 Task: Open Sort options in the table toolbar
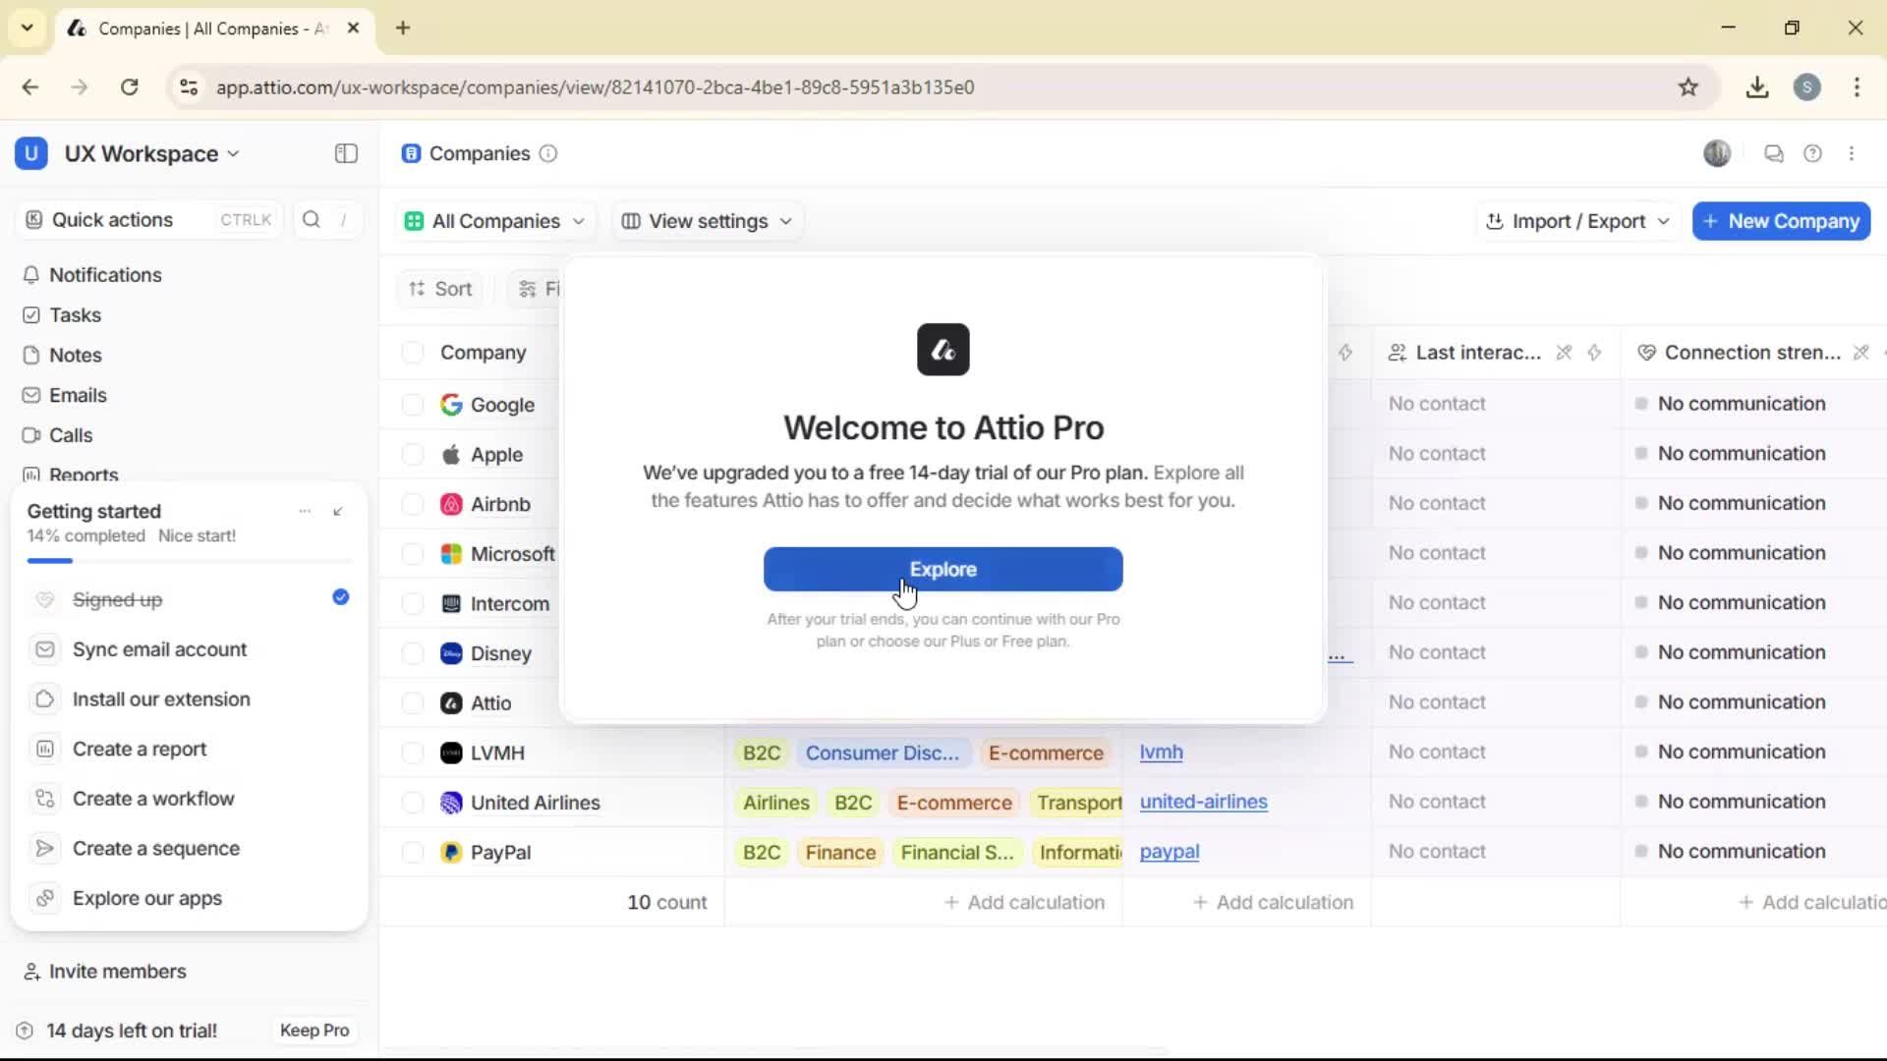[439, 288]
